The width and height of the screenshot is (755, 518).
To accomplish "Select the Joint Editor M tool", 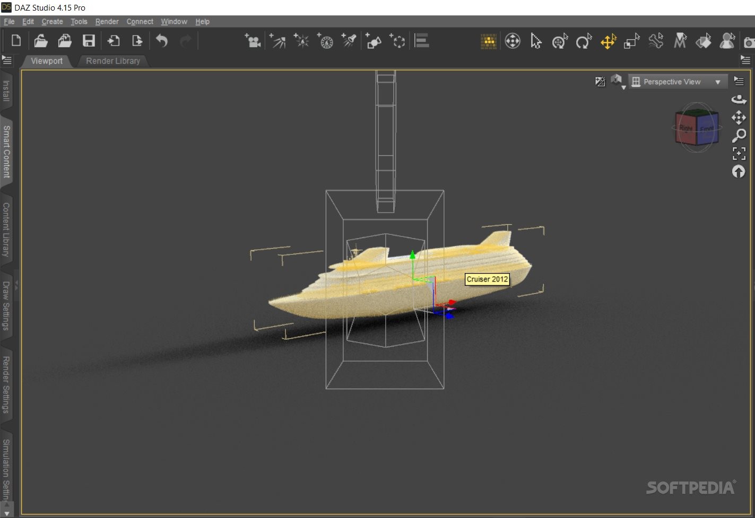I will (x=680, y=41).
